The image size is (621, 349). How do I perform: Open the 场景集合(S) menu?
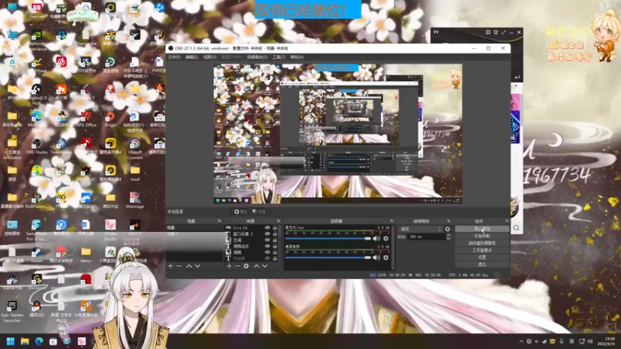tap(257, 57)
